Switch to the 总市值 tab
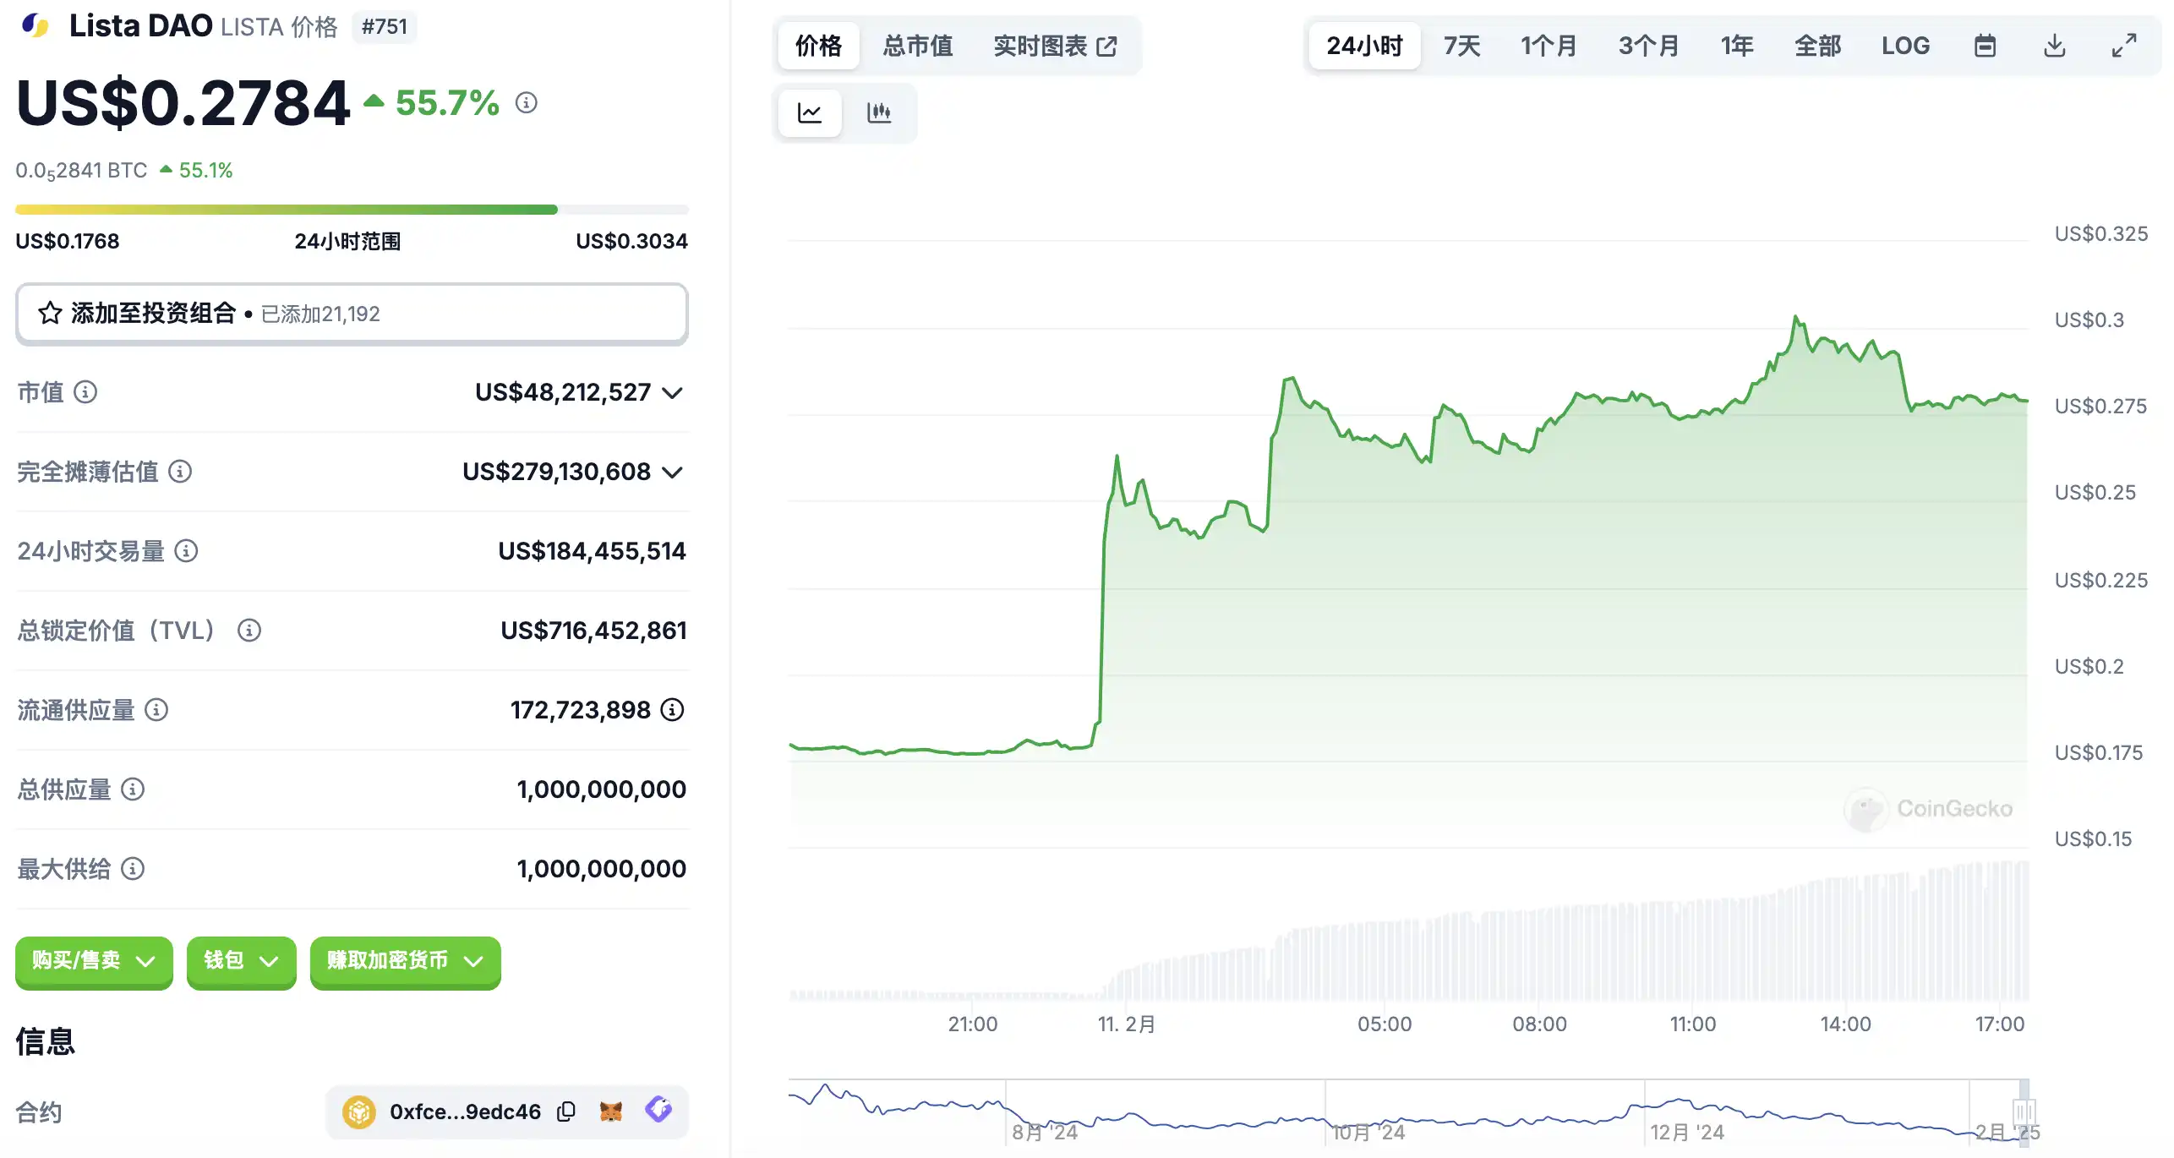2174x1158 pixels. coord(918,46)
